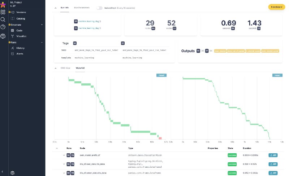This screenshot has height=176, width=289.
Task: Go to run History
Action: pos(20,48)
